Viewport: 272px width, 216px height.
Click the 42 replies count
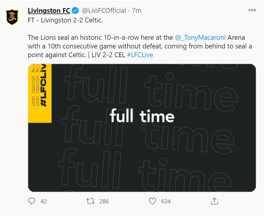[43, 201]
